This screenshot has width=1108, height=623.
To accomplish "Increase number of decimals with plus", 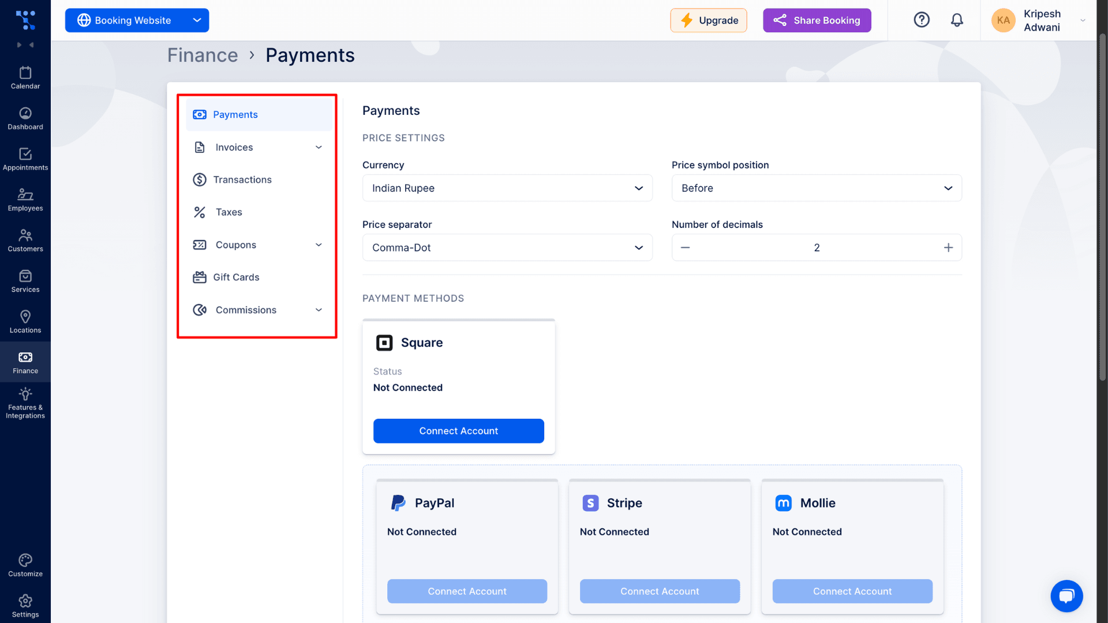I will point(948,247).
